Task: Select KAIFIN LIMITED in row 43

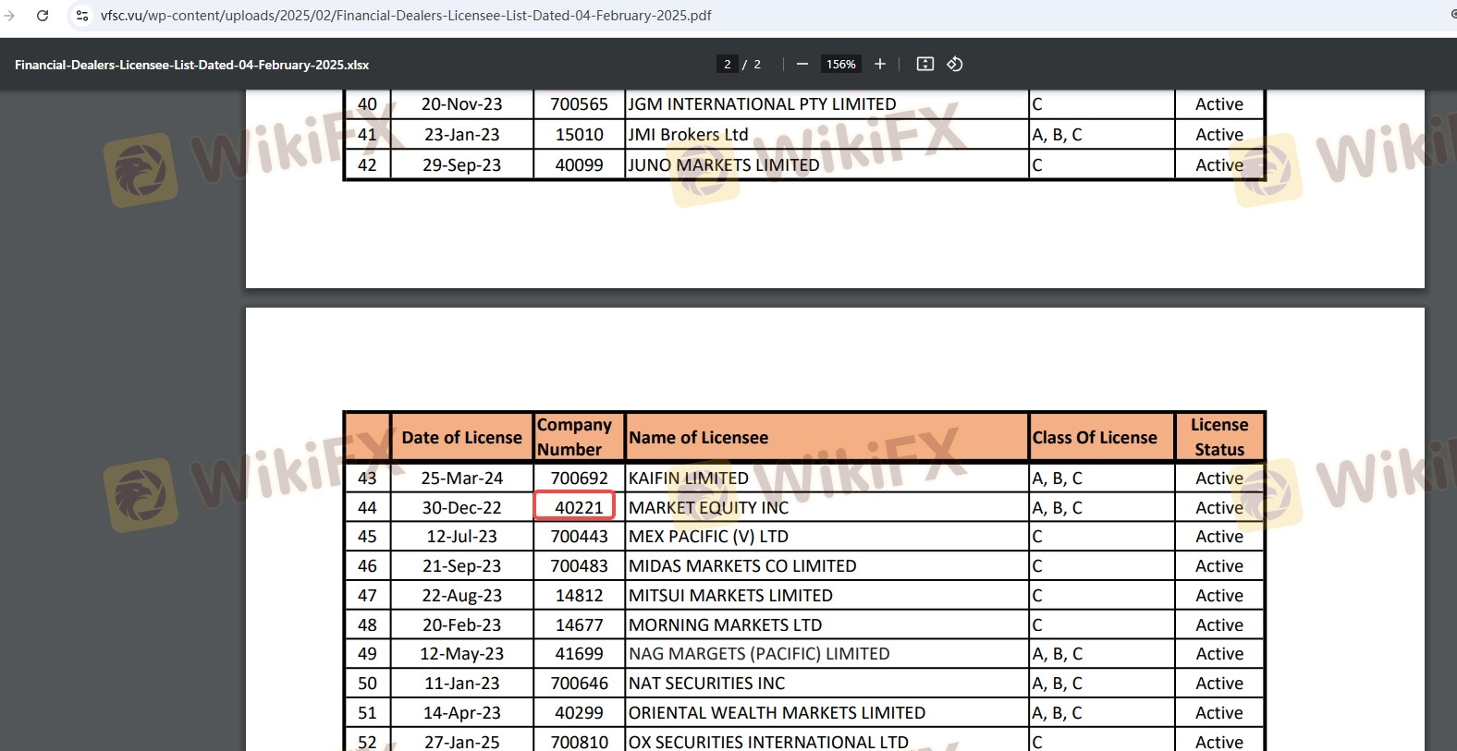Action: [689, 478]
